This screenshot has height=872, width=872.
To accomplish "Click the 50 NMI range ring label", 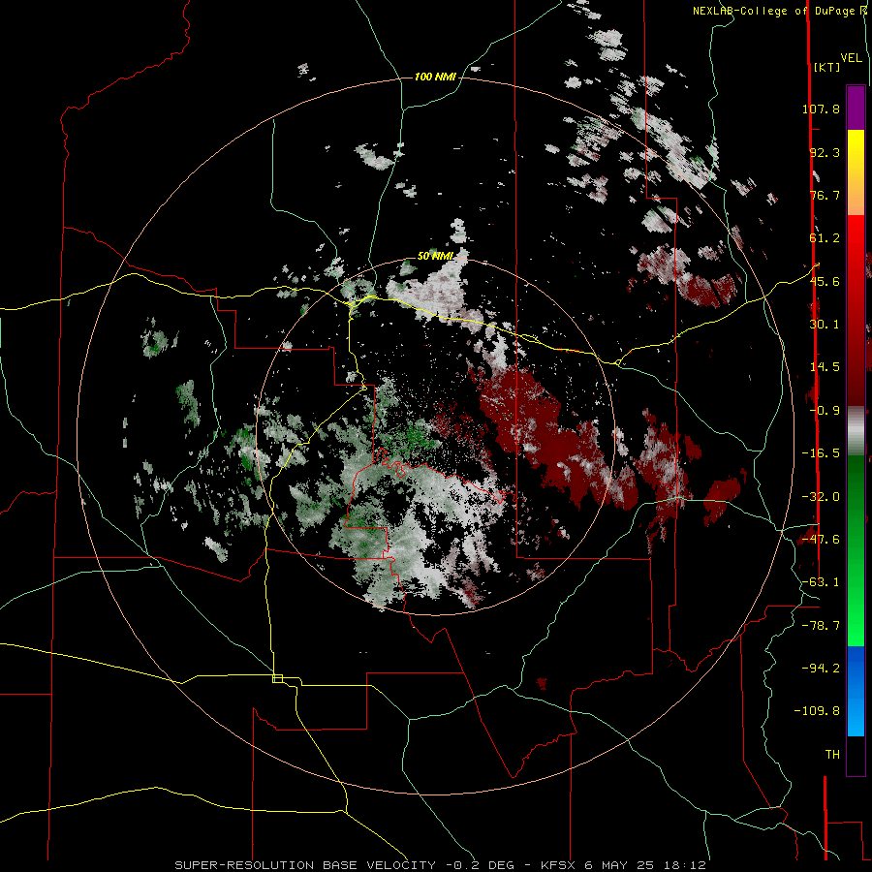I will (435, 256).
